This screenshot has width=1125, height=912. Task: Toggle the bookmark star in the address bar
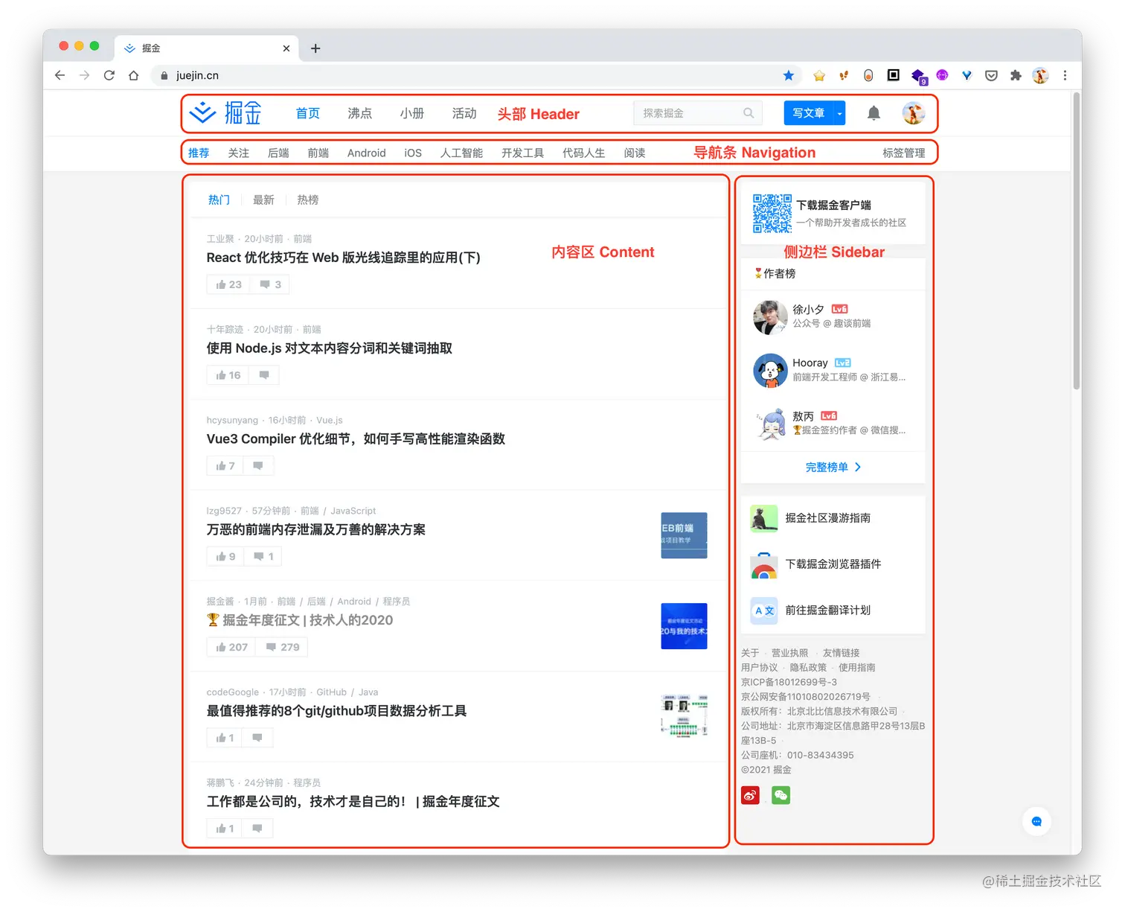pos(789,75)
